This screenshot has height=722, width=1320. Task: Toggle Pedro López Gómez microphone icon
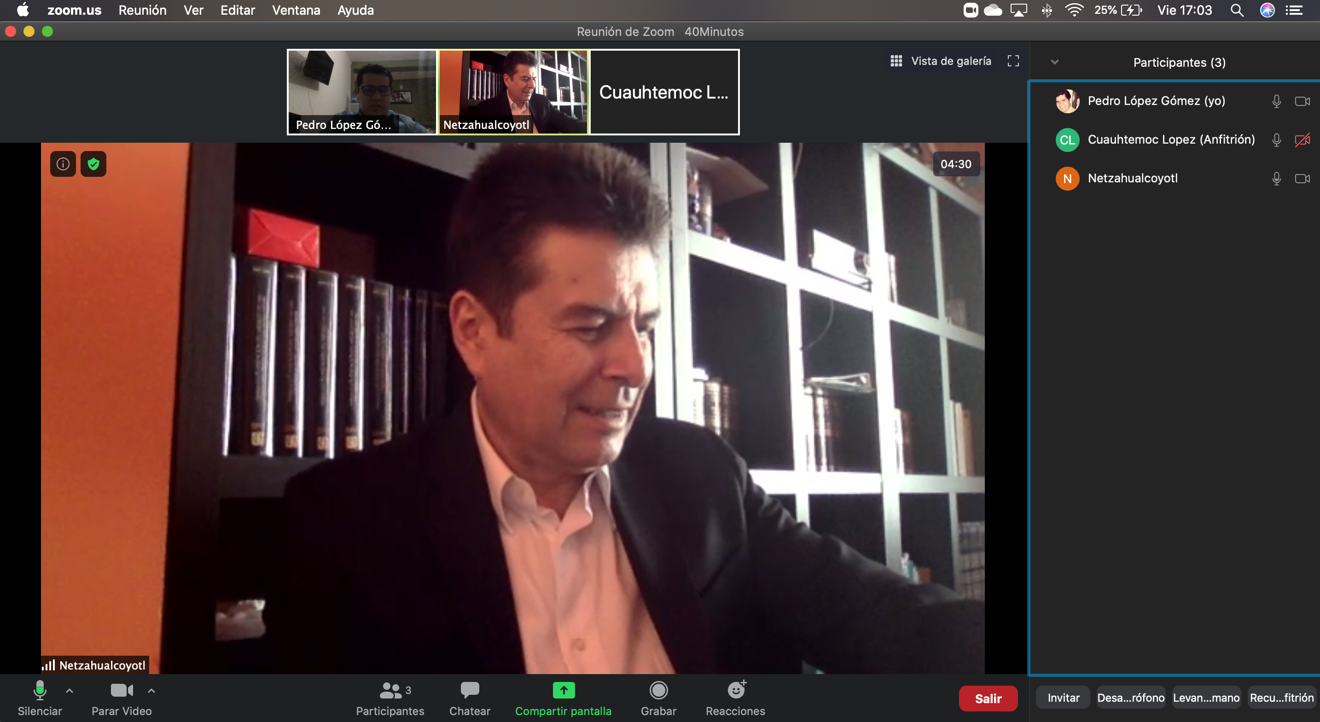(x=1276, y=101)
